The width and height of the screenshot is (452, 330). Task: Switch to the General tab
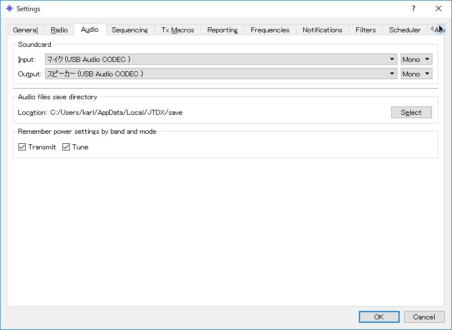point(26,30)
